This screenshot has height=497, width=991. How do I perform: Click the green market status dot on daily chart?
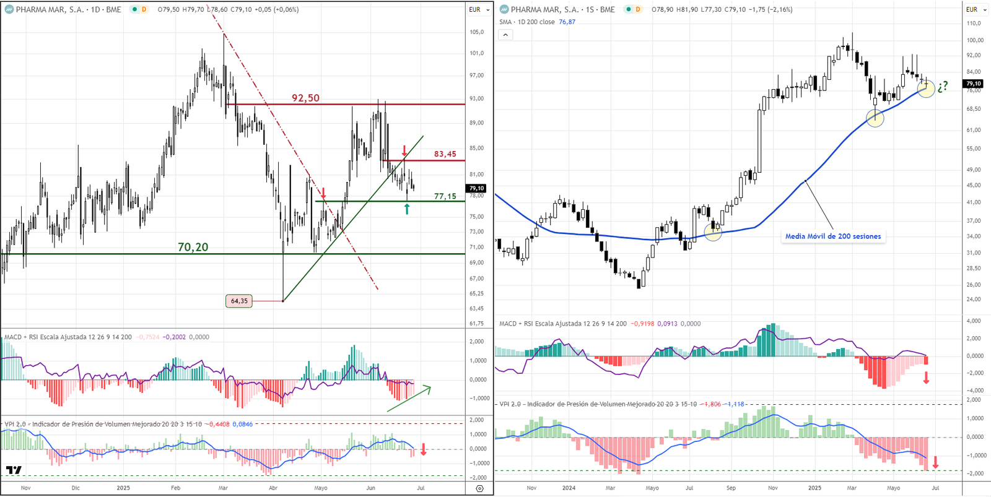pos(134,9)
